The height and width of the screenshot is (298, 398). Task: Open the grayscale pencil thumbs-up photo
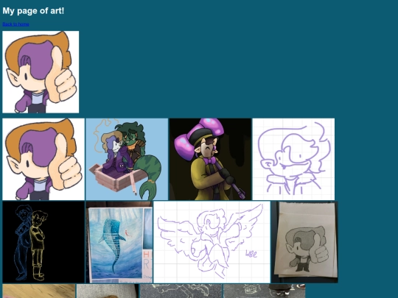(304, 242)
